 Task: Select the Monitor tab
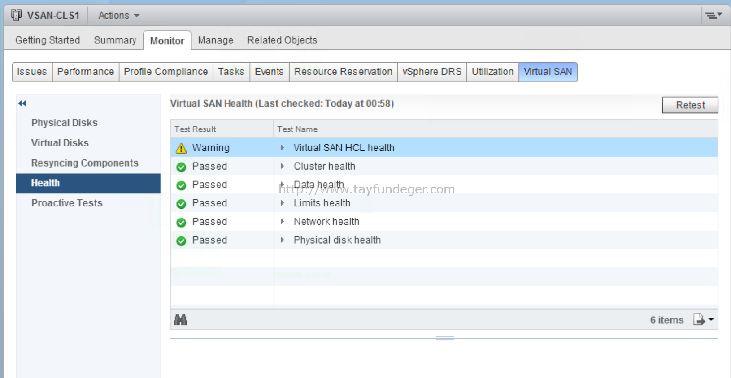(167, 41)
